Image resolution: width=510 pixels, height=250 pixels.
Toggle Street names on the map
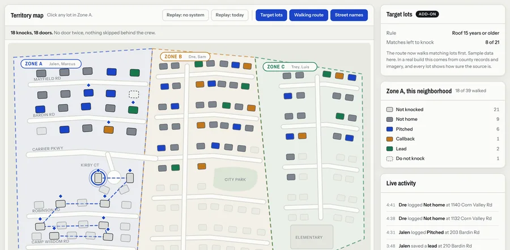click(349, 15)
